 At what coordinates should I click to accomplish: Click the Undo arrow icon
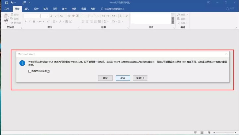(12, 3)
